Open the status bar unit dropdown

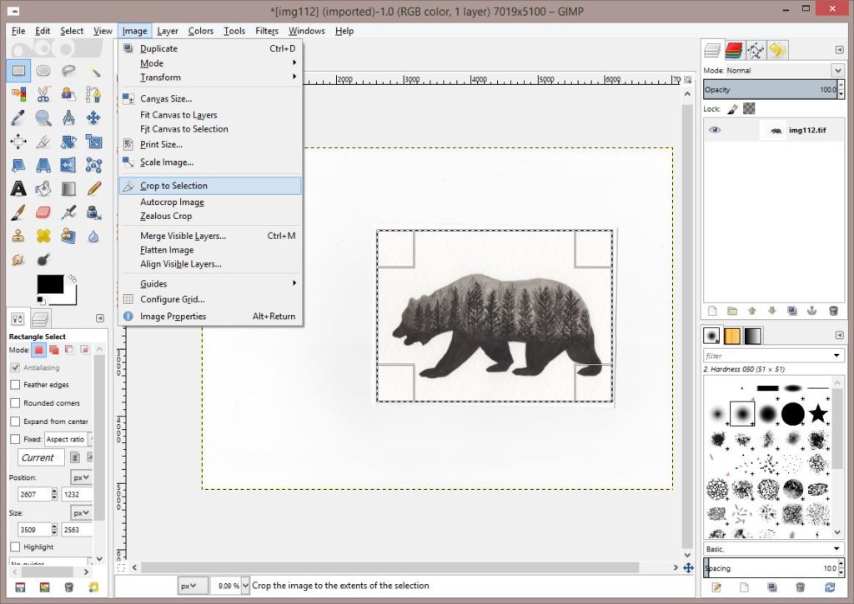coord(193,586)
